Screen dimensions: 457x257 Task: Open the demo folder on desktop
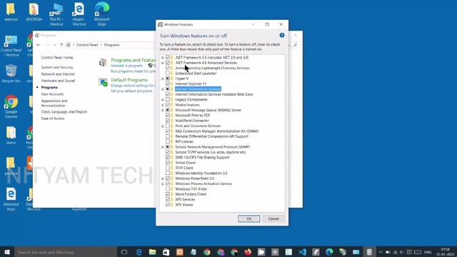click(11, 136)
